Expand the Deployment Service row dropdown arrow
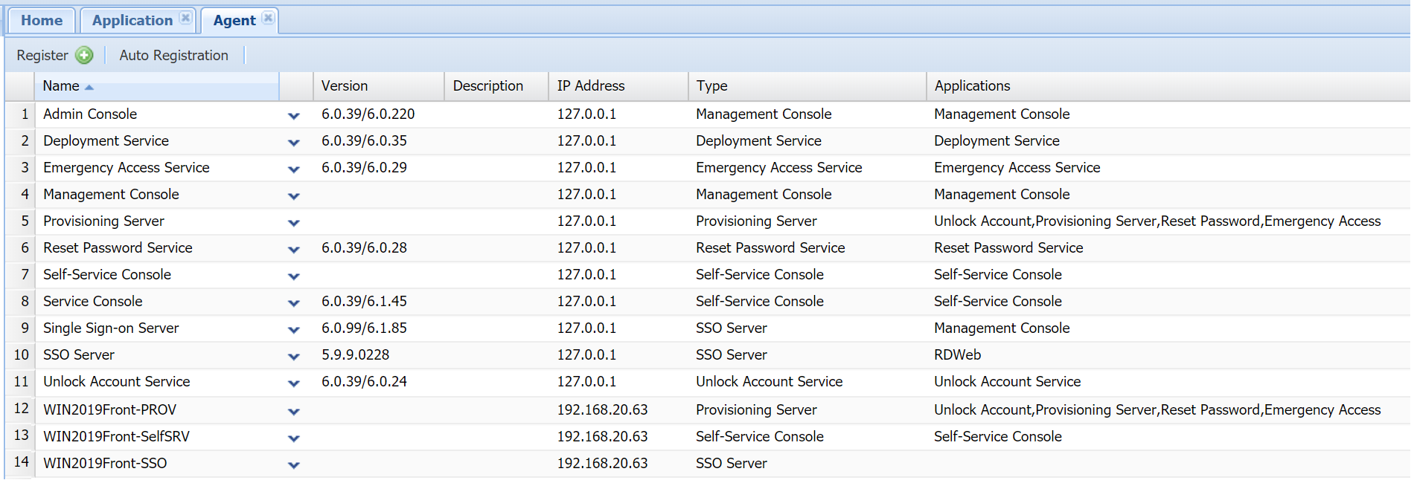 294,143
